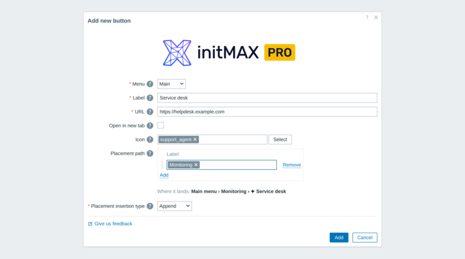Click the help icon next to URL
Screen dimensions: 465x259
pyautogui.click(x=150, y=112)
